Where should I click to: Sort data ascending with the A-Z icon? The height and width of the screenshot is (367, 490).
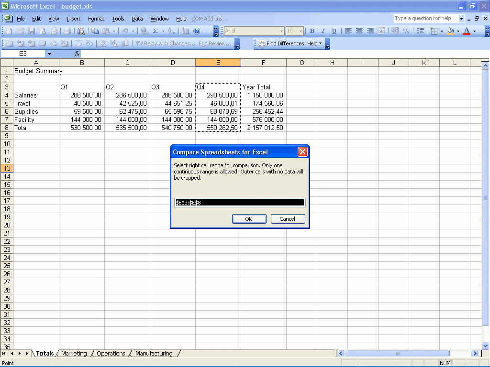[x=171, y=31]
